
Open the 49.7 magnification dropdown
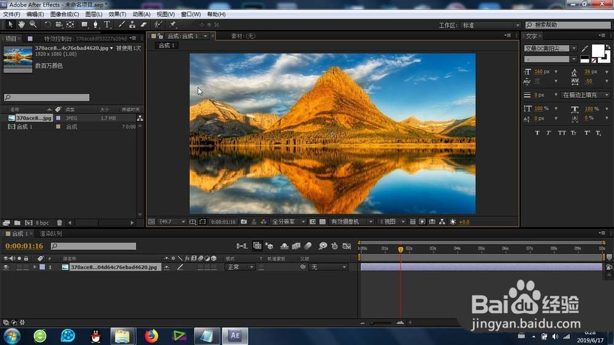(173, 222)
